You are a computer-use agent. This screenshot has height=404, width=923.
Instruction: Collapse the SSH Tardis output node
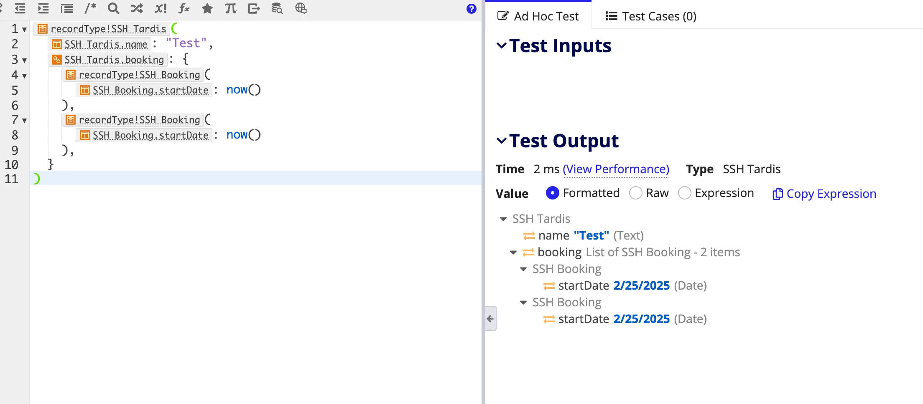point(503,219)
